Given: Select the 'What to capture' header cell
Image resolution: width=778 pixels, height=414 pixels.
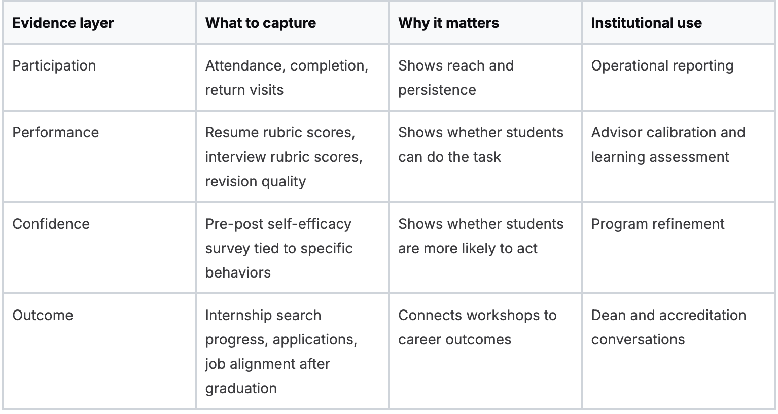Looking at the screenshot, I should click(260, 23).
